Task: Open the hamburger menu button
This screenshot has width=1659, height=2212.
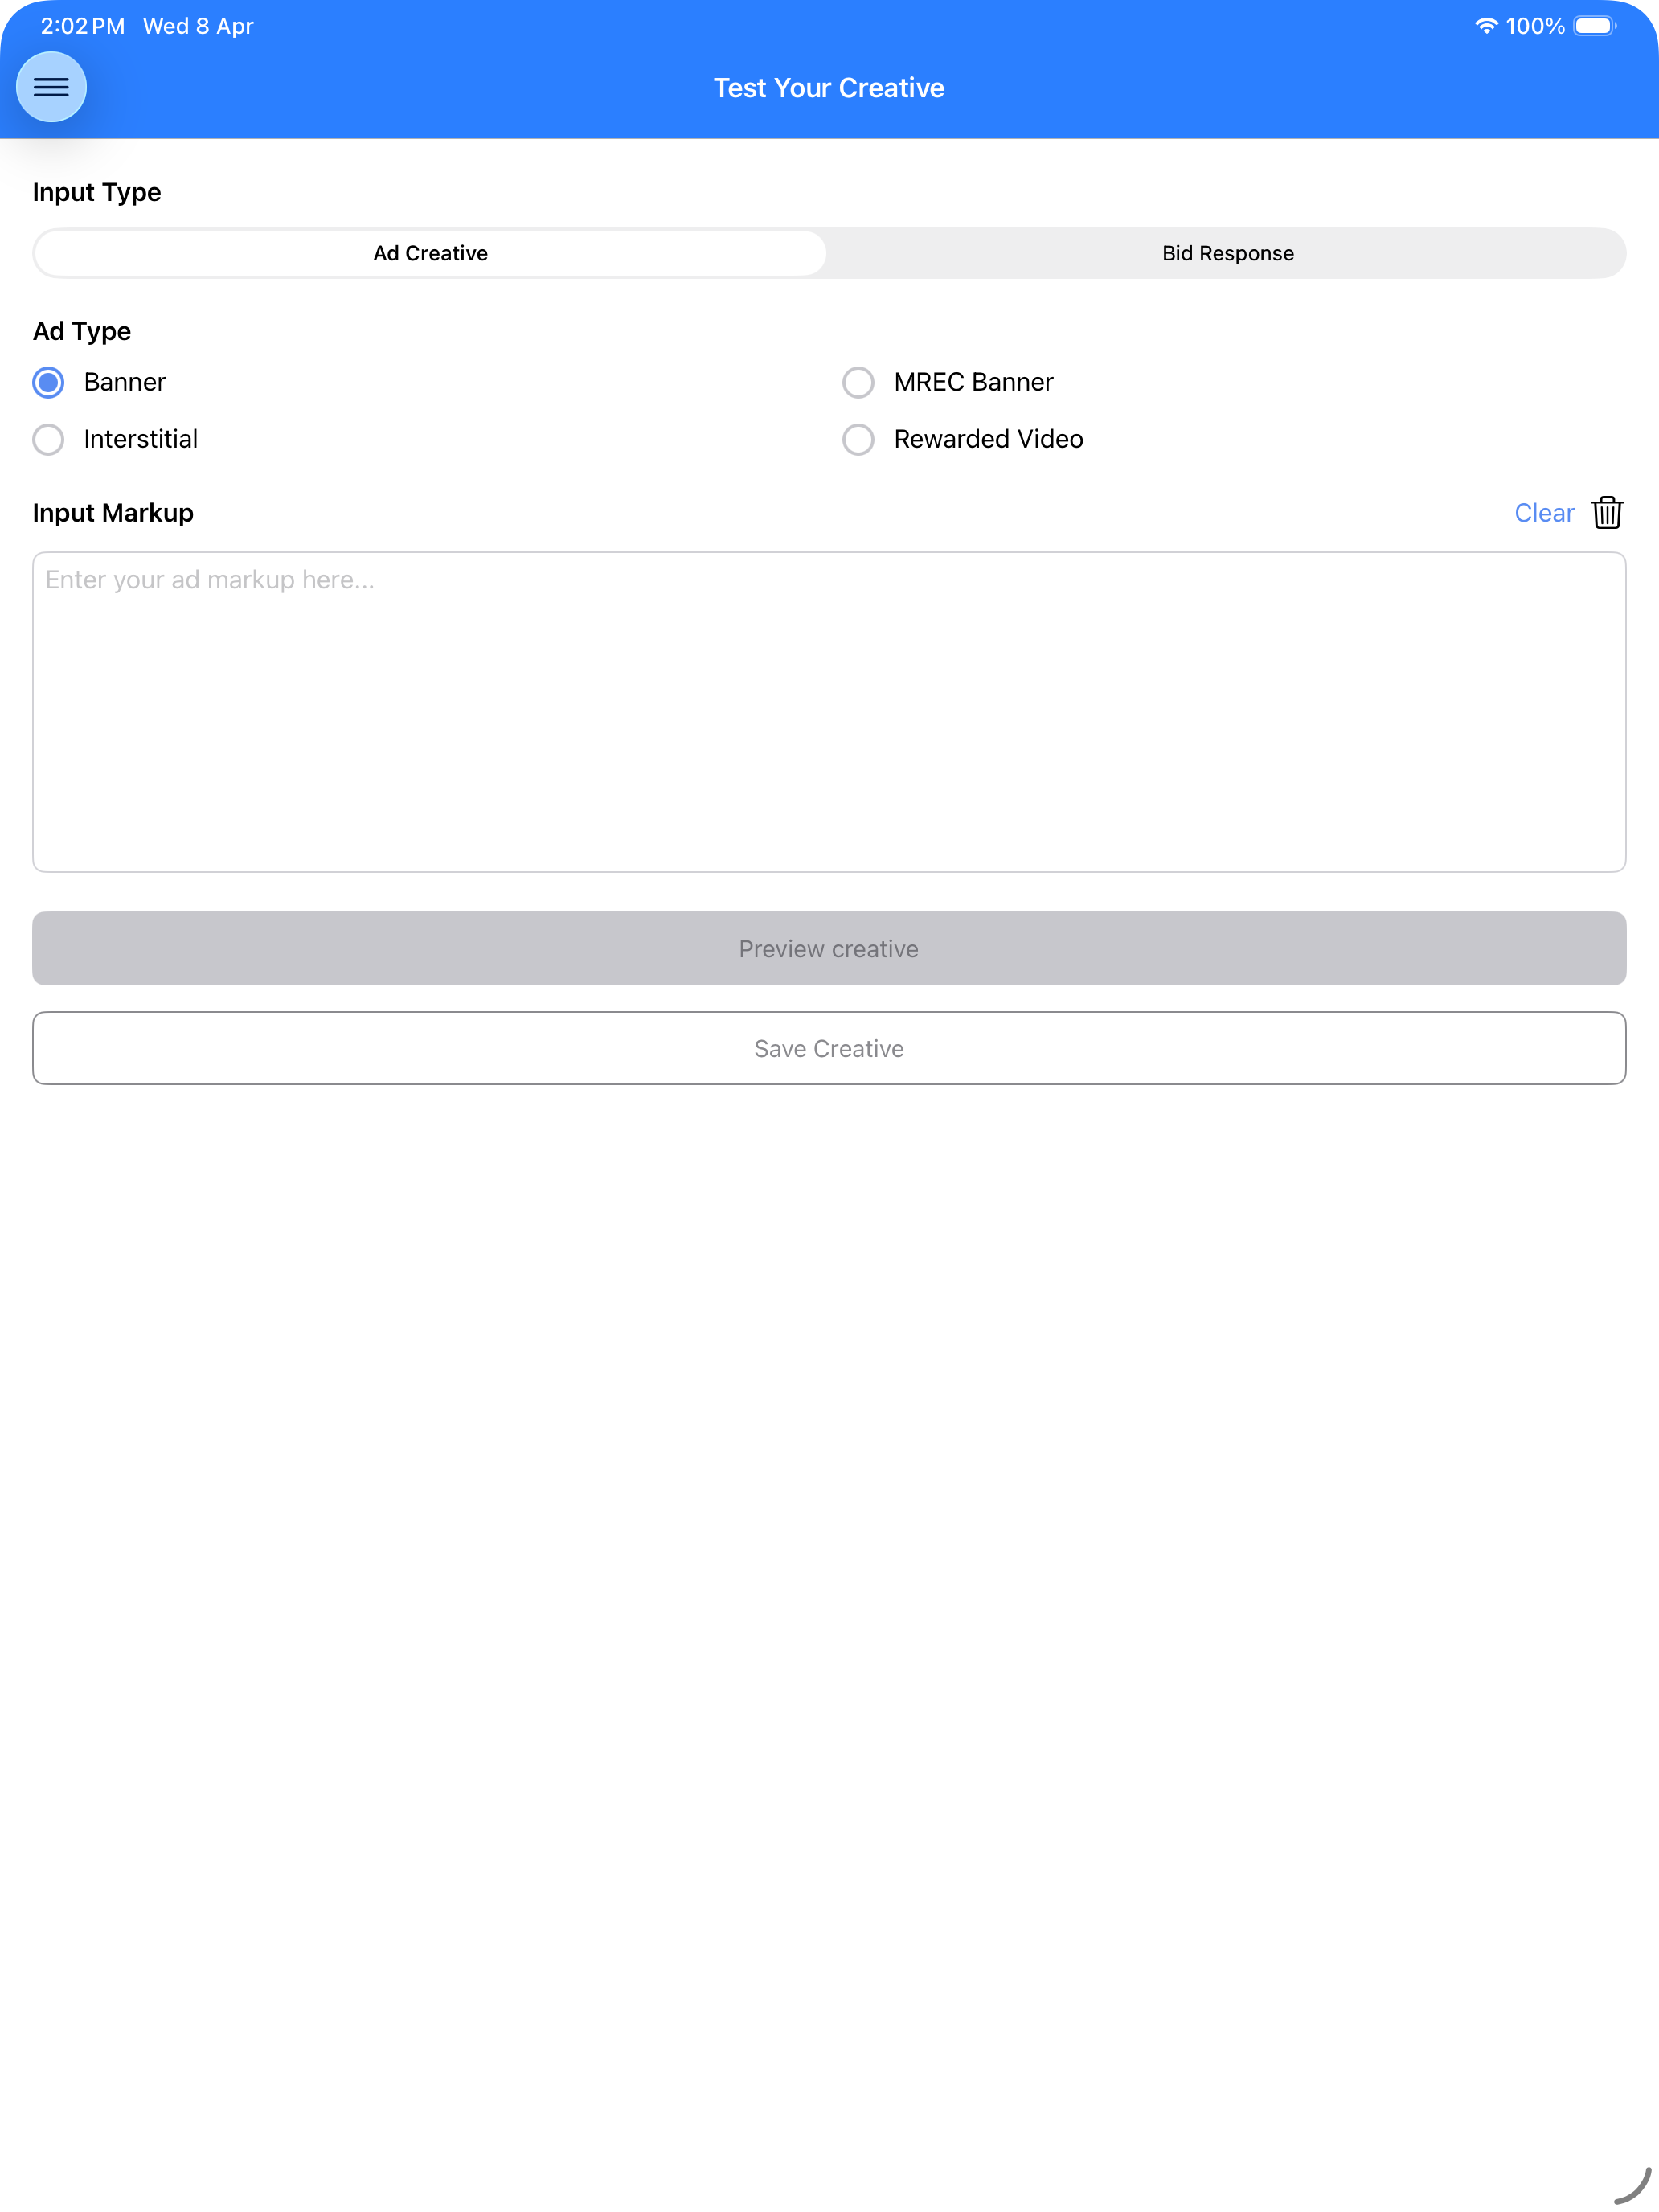Action: (x=51, y=87)
